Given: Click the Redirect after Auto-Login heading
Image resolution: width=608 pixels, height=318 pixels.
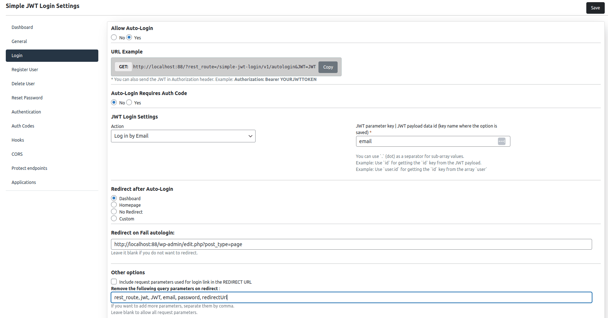Looking at the screenshot, I should (x=142, y=189).
